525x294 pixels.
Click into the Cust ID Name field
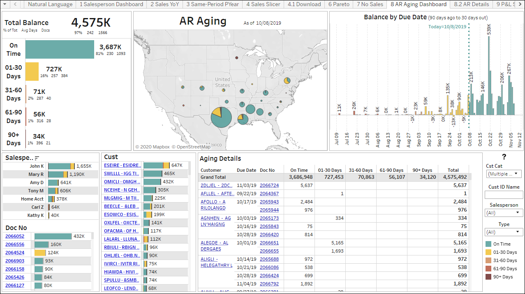click(x=504, y=195)
